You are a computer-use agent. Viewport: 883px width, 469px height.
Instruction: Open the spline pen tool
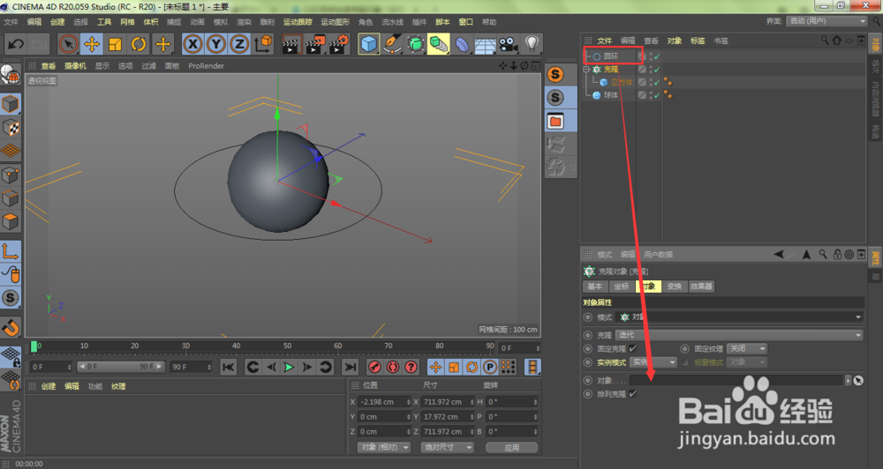(x=392, y=44)
